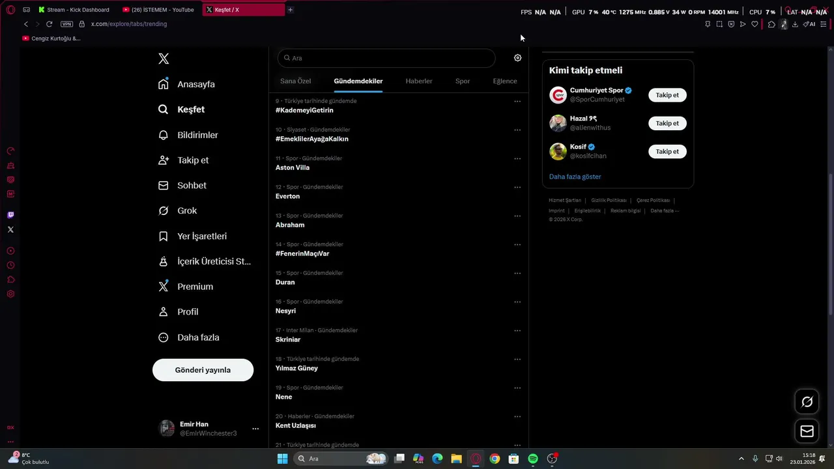The image size is (834, 469).
Task: Click the VPN badge in address bar
Action: pyautogui.click(x=66, y=24)
